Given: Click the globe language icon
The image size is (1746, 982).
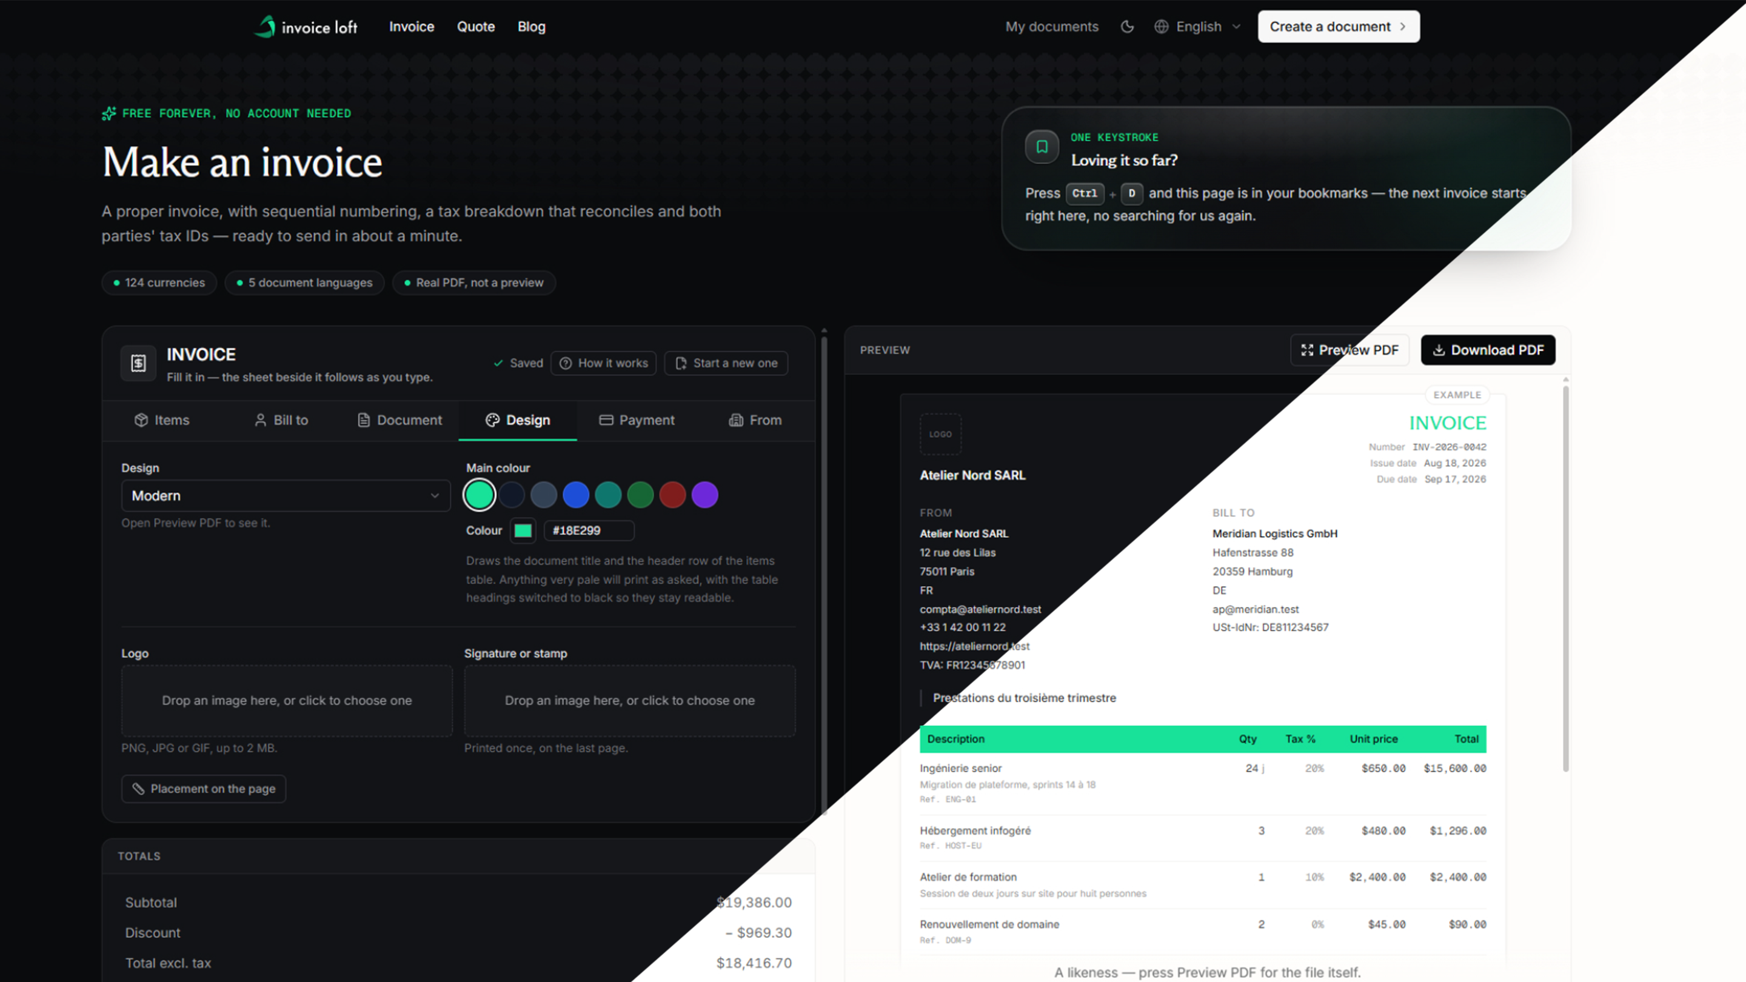Looking at the screenshot, I should (x=1161, y=27).
